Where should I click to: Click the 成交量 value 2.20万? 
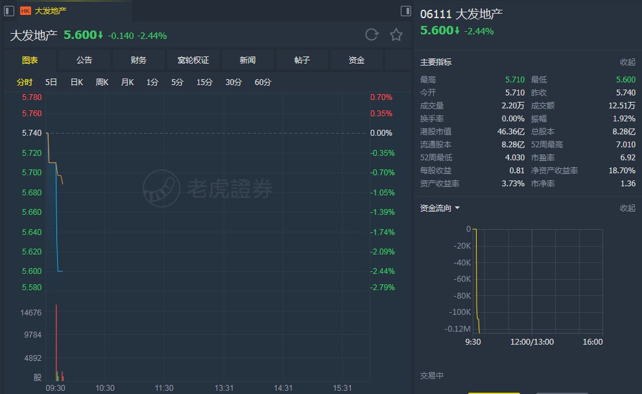tap(513, 106)
